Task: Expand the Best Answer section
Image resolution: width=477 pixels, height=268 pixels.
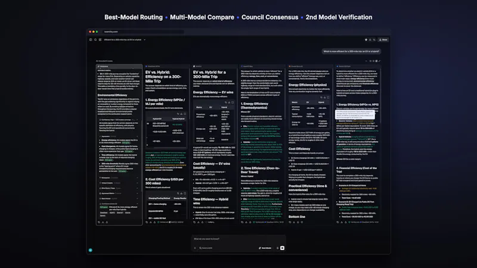Action: 137,198
